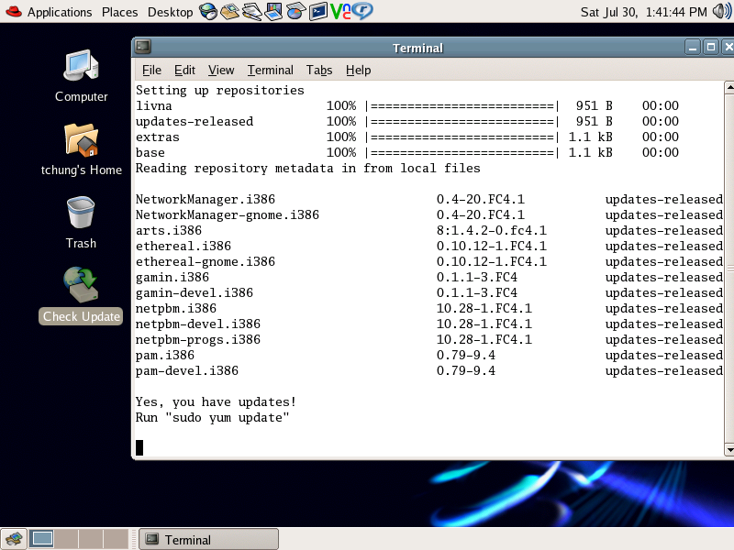The image size is (734, 550).
Task: Click the 'Setting up repositories' line
Action: (x=219, y=90)
